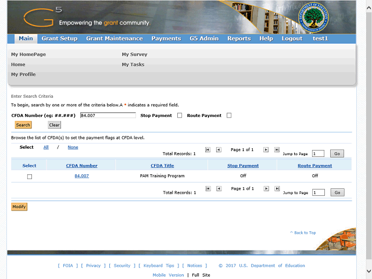Image resolution: width=372 pixels, height=279 pixels.
Task: Open the Help menu
Action: [266, 38]
